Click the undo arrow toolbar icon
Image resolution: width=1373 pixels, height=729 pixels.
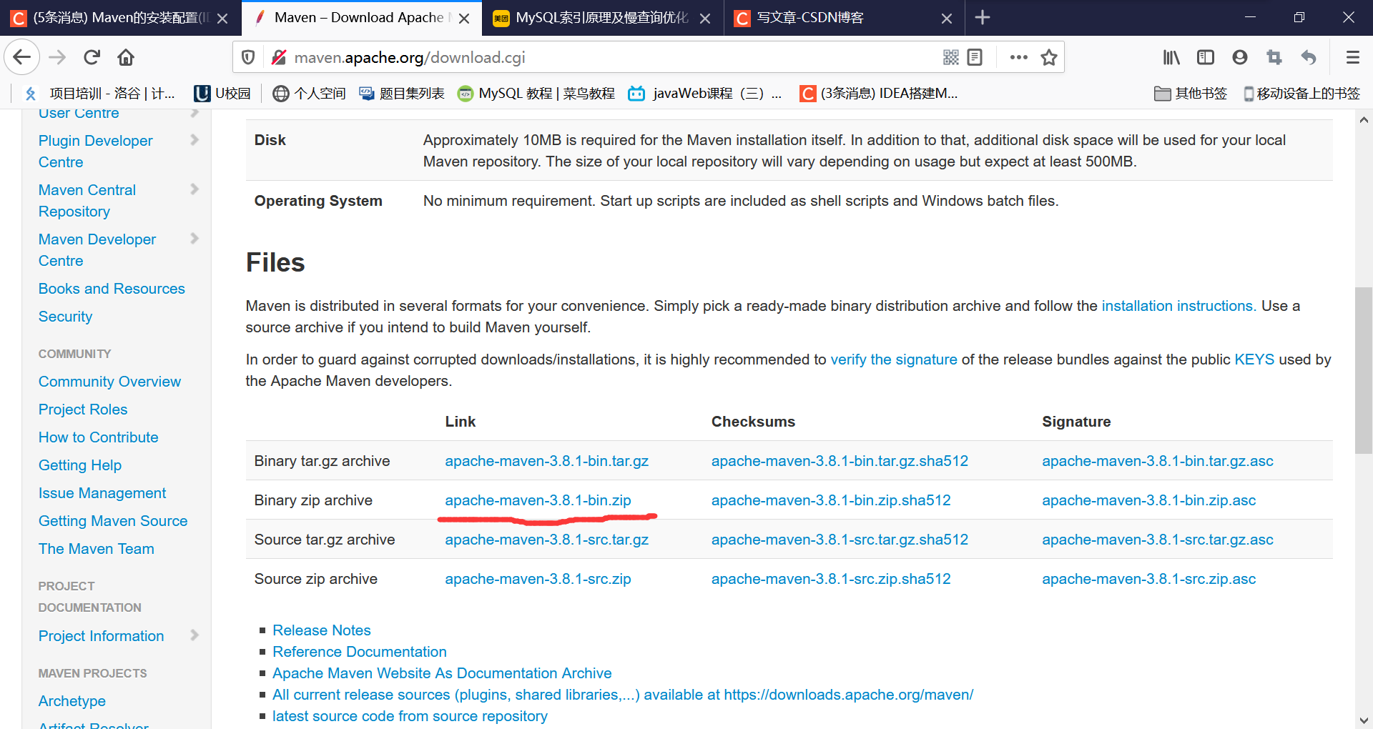click(x=1309, y=57)
